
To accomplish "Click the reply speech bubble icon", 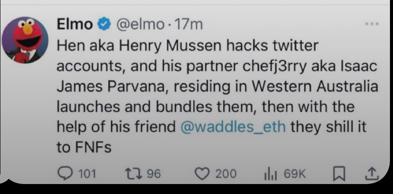I will pos(66,174).
